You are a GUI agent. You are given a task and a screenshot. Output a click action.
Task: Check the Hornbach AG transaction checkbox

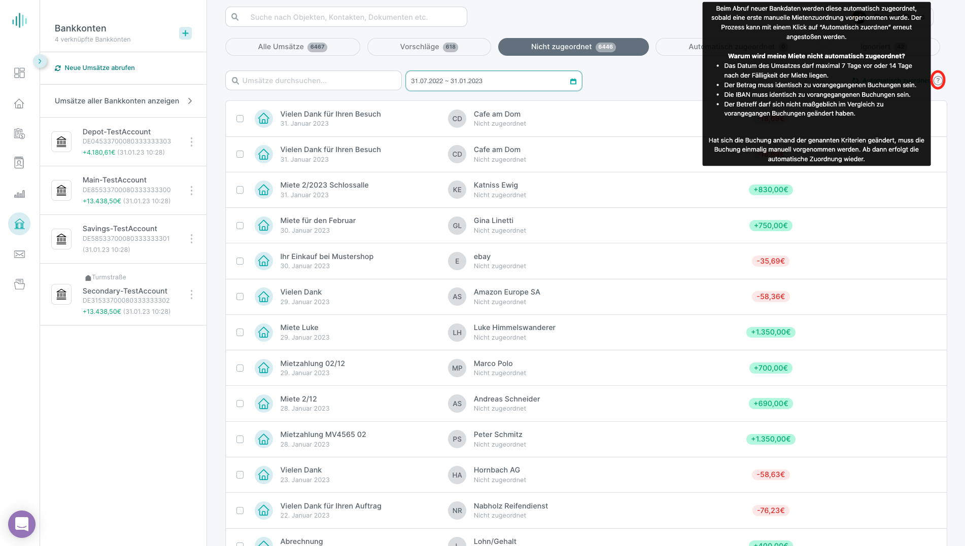click(x=240, y=475)
